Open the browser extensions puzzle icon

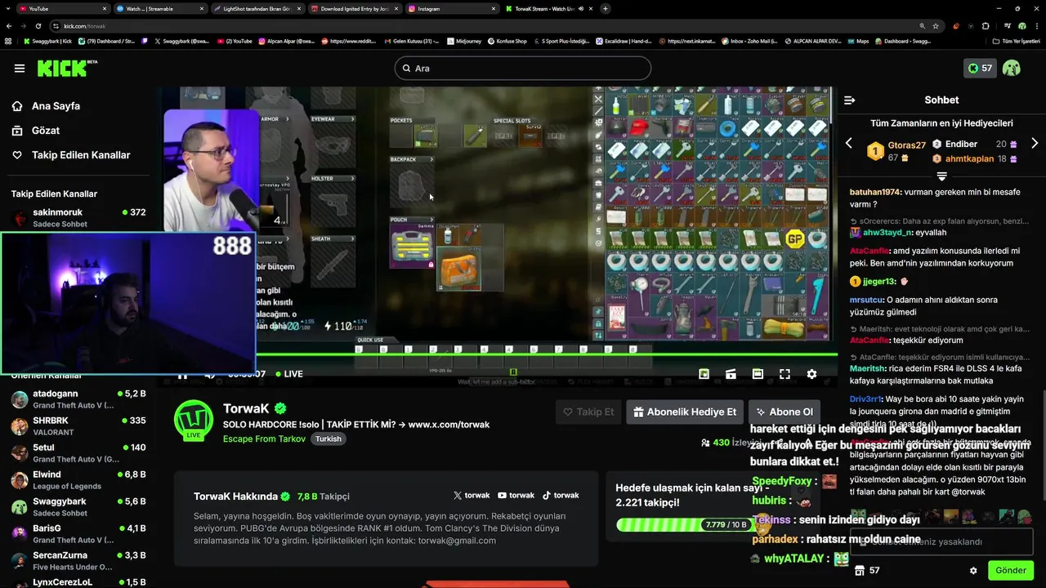click(986, 26)
